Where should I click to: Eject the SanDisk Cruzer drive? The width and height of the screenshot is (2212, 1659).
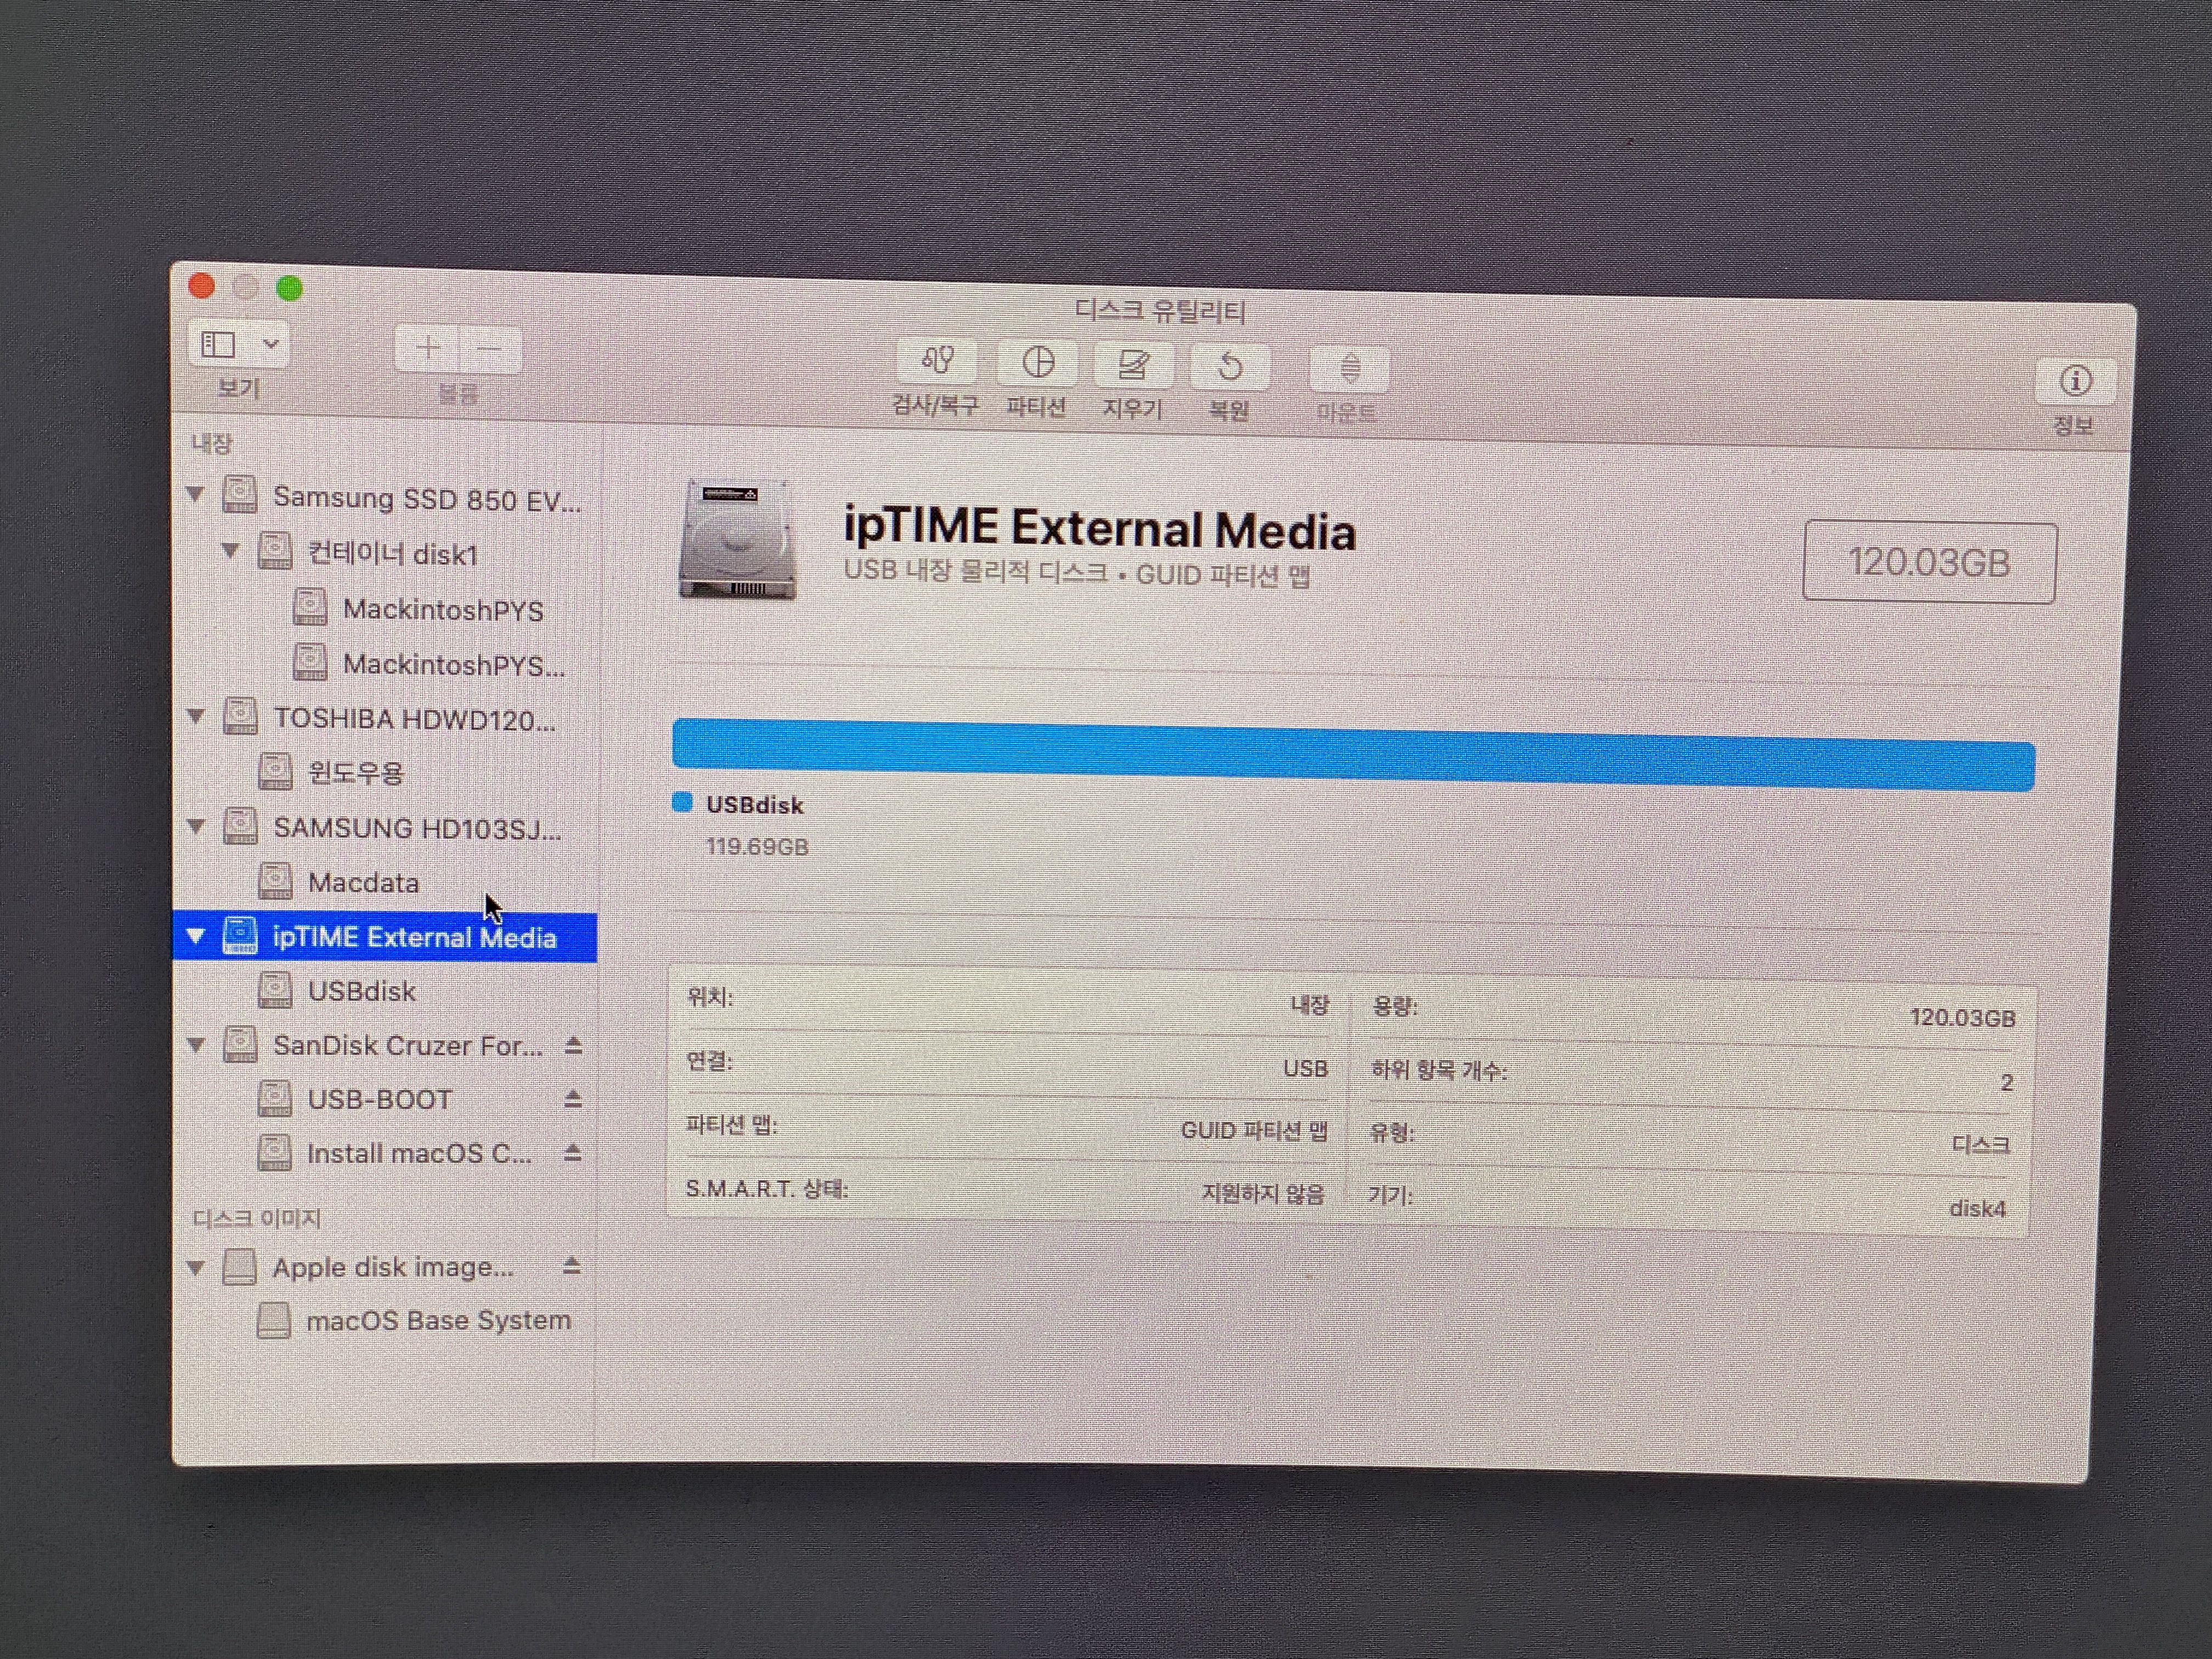click(573, 1045)
